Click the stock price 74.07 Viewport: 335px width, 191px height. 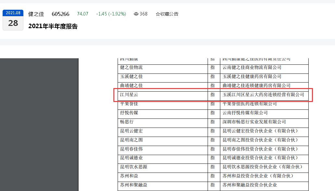pyautogui.click(x=83, y=14)
